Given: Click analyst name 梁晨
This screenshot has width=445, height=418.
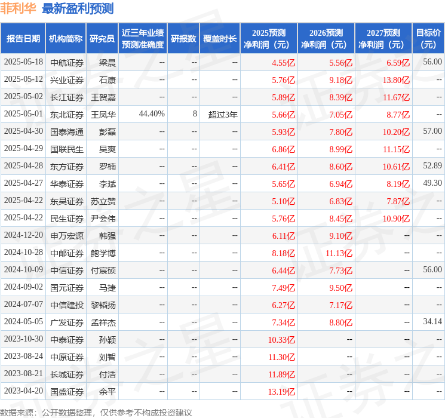Looking at the screenshot, I should [x=108, y=63].
